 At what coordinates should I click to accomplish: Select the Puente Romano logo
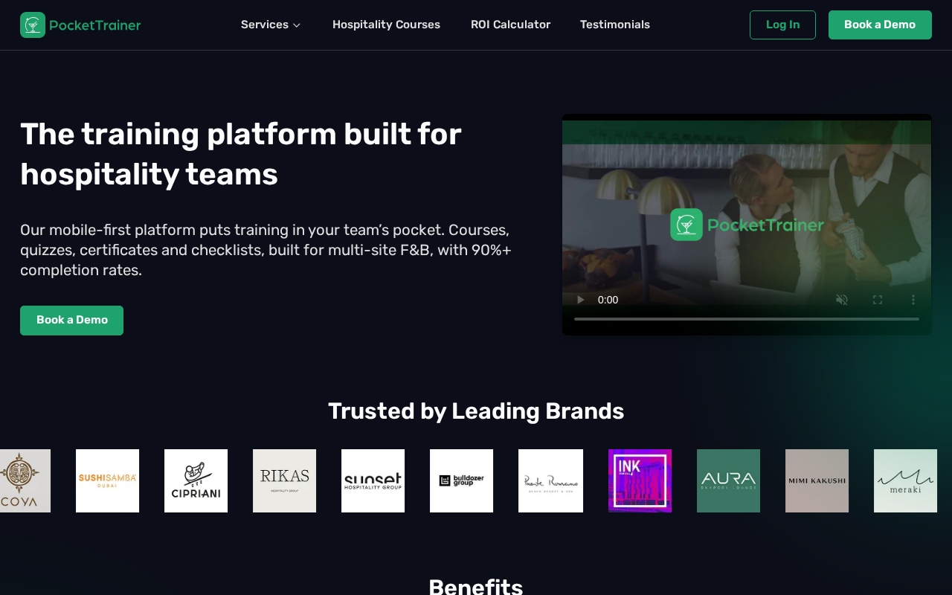(550, 480)
